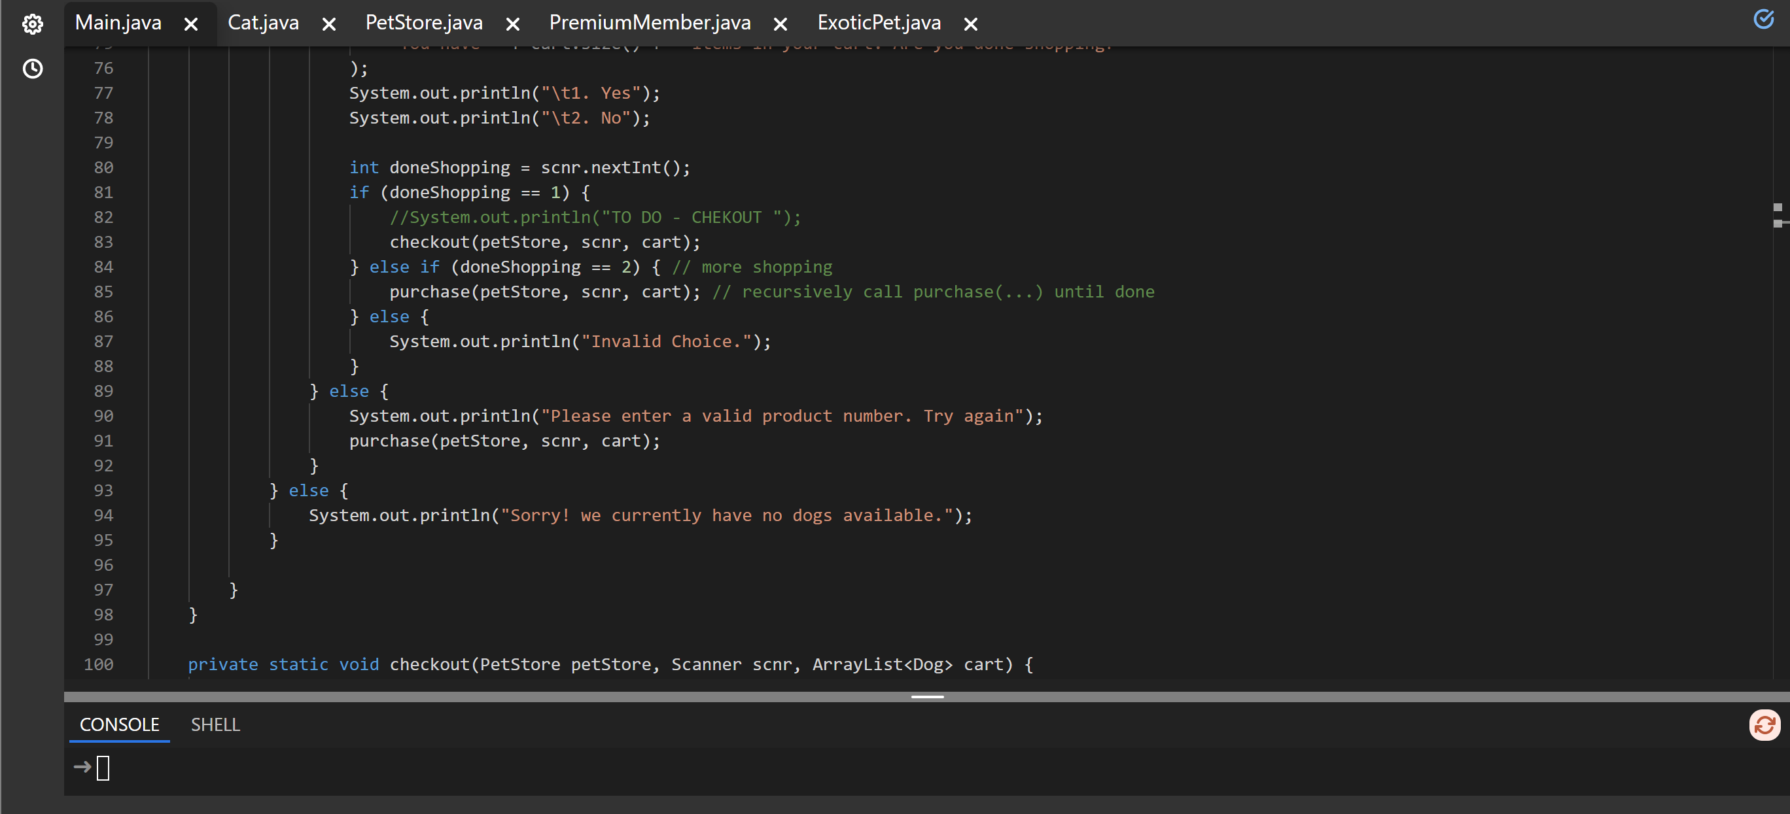Switch to the Main.java tab
Screen dimensions: 1790x814
(118, 22)
